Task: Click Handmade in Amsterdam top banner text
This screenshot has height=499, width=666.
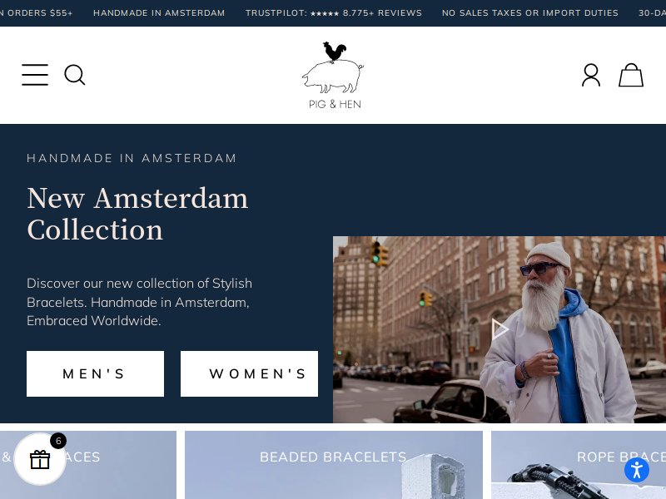Action: tap(159, 13)
